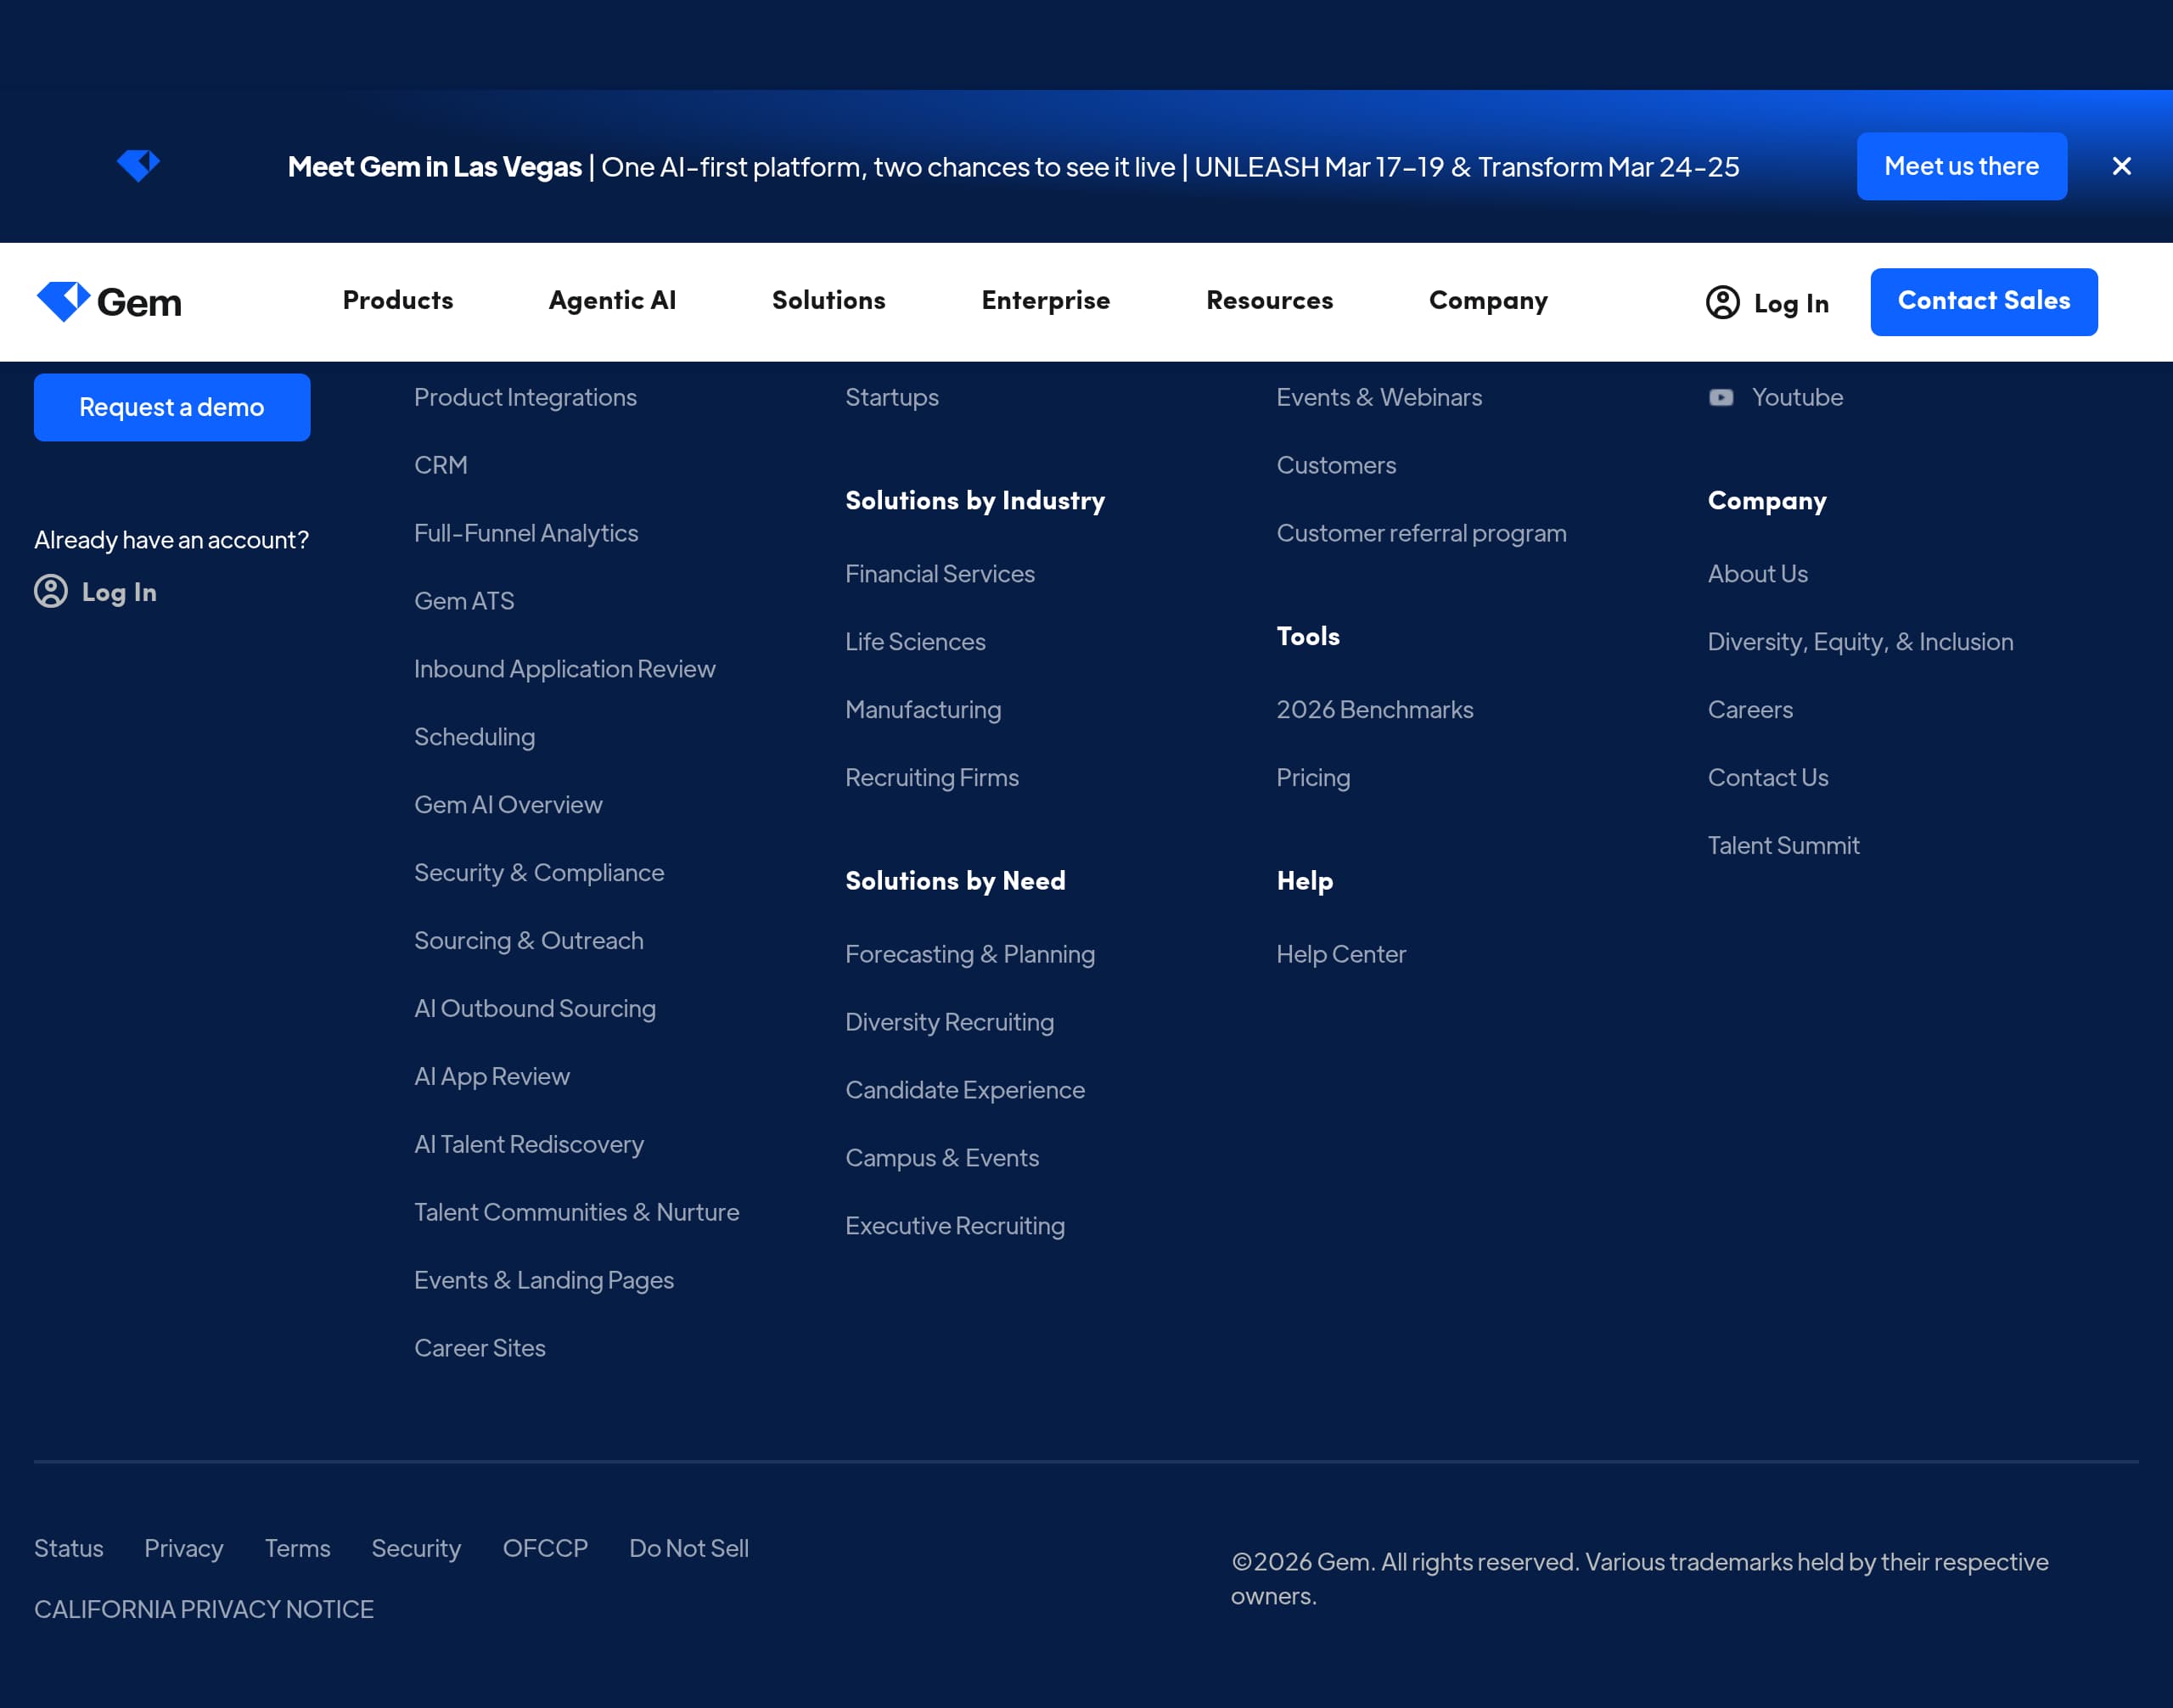
Task: Expand the Company dropdown
Action: 1487,301
